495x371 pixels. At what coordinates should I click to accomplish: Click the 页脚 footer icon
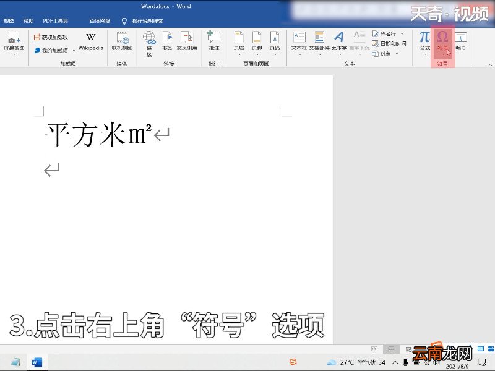257,37
